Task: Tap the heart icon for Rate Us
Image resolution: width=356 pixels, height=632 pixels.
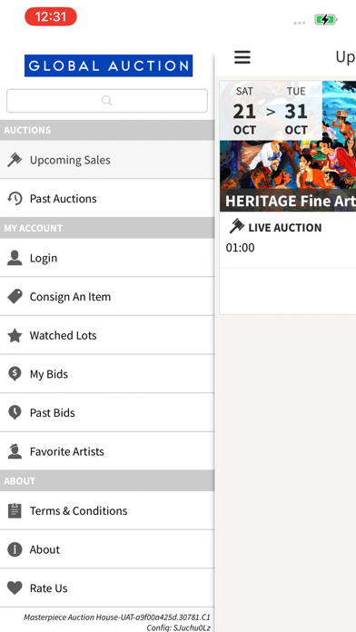Action: (x=15, y=588)
